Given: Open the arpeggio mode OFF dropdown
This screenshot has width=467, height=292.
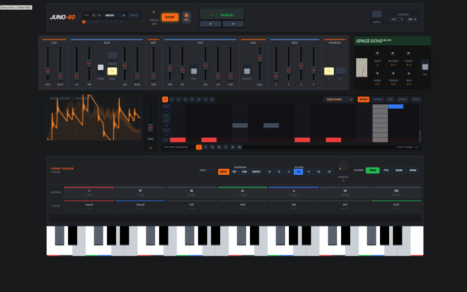Looking at the screenshot, I should coord(396,19).
